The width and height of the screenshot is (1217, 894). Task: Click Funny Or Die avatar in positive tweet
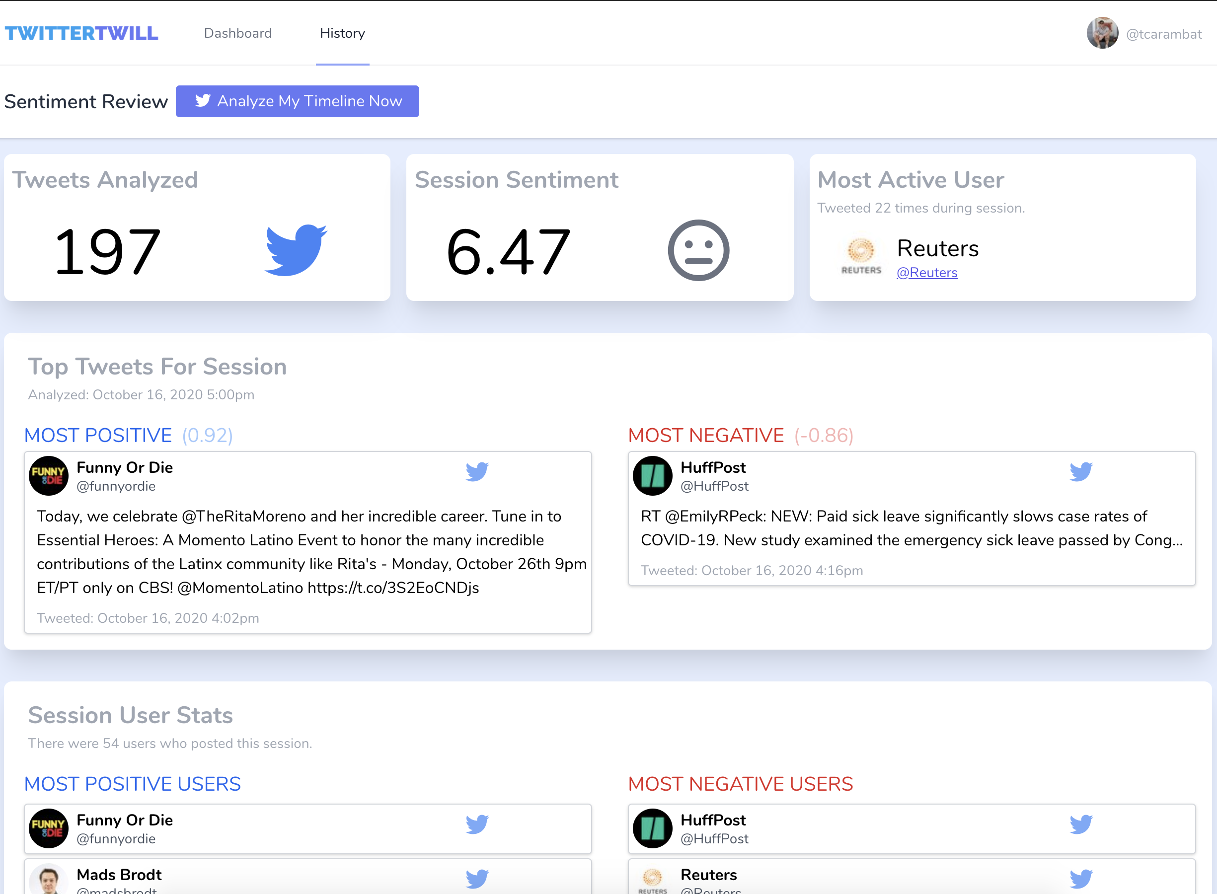(x=49, y=476)
